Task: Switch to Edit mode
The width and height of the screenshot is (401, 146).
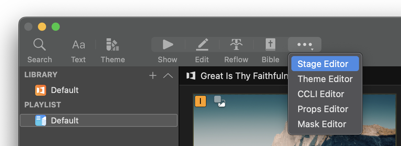Action: pos(202,45)
